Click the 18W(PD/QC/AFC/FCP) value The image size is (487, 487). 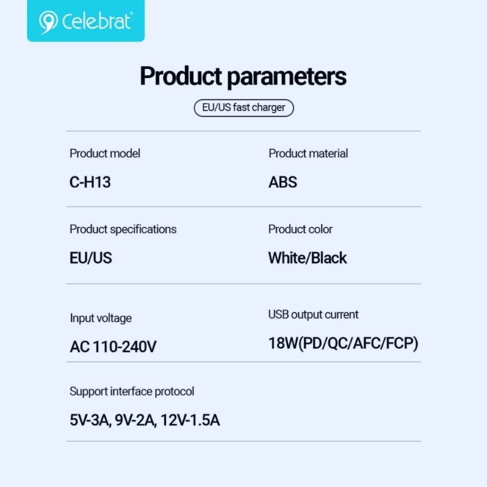(x=343, y=343)
